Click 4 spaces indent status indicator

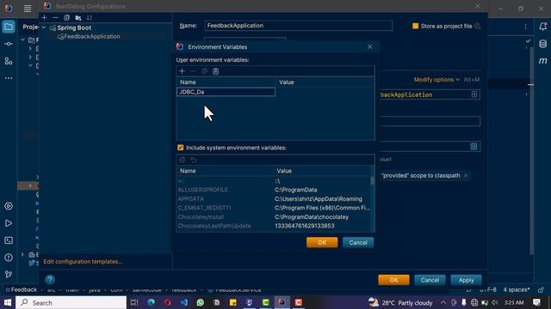(517, 290)
